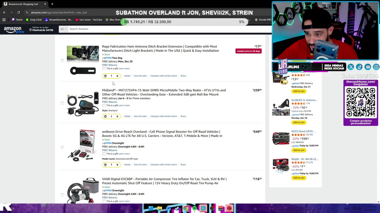Screen dimensions: 380x213
Task: Click the browser address bar URL
Action: pyautogui.click(x=59, y=12)
